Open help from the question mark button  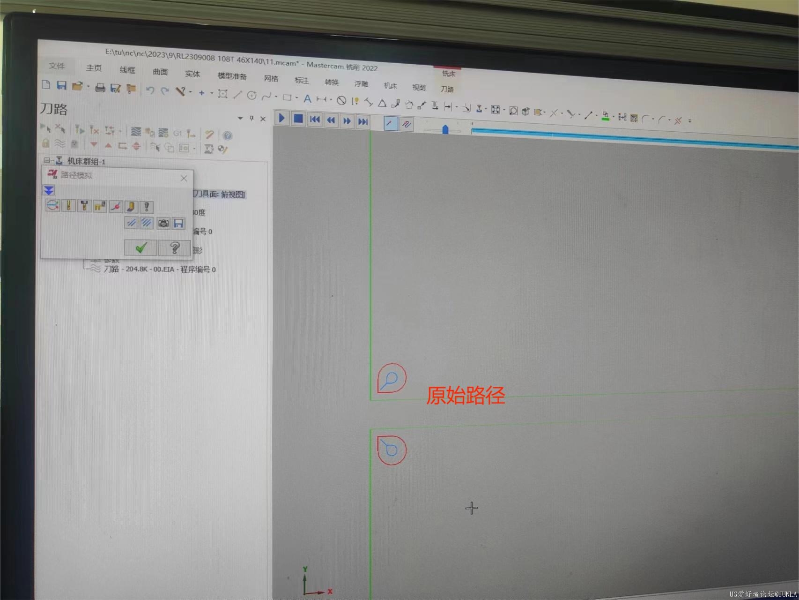175,248
